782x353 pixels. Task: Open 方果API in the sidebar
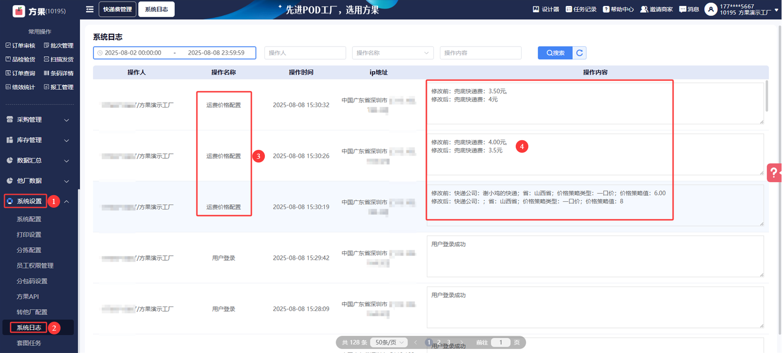pos(27,297)
